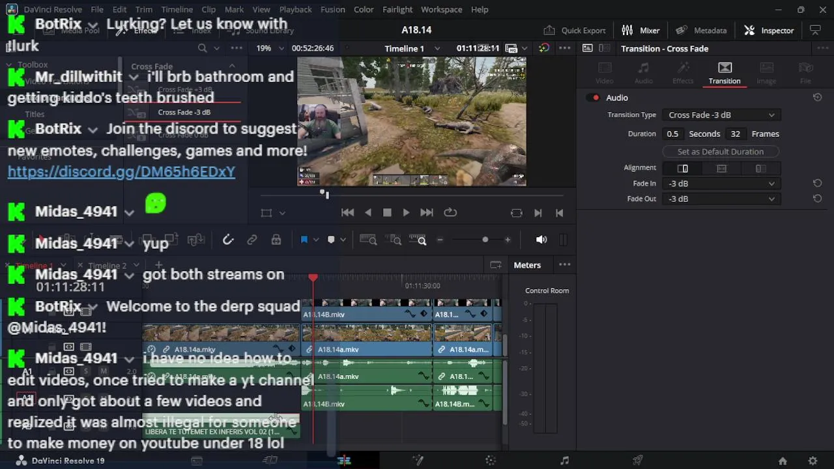834x469 pixels.
Task: Toggle position lock
Action: pyautogui.click(x=276, y=240)
